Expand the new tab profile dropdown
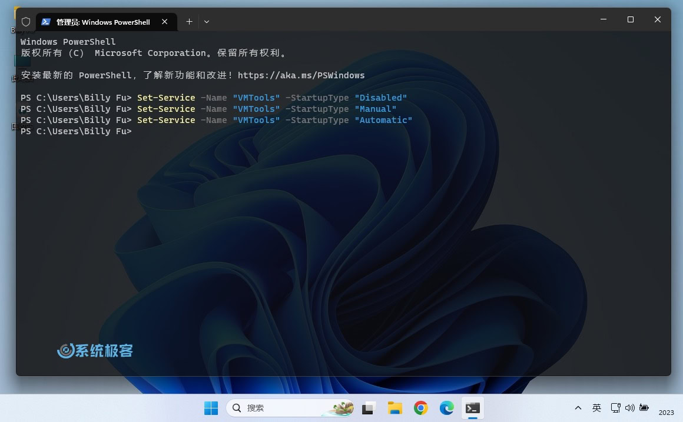 pyautogui.click(x=207, y=22)
